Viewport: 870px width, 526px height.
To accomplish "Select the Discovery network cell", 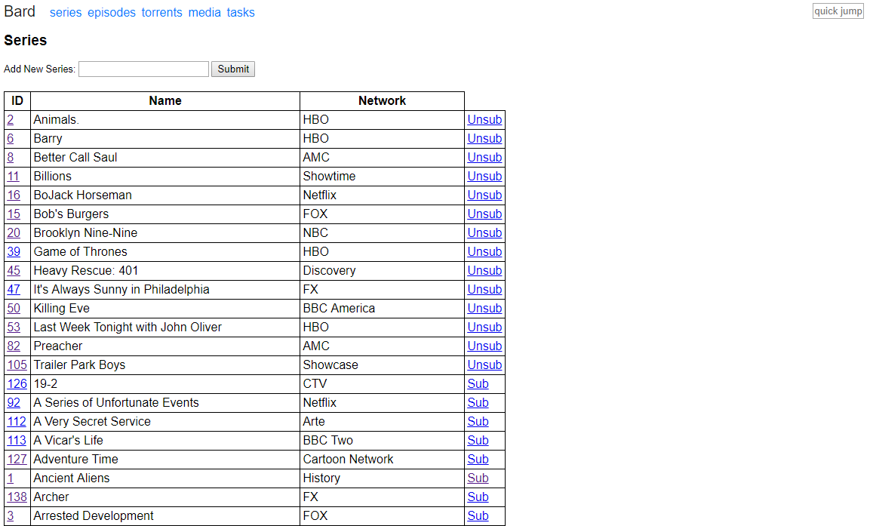I will [x=383, y=270].
